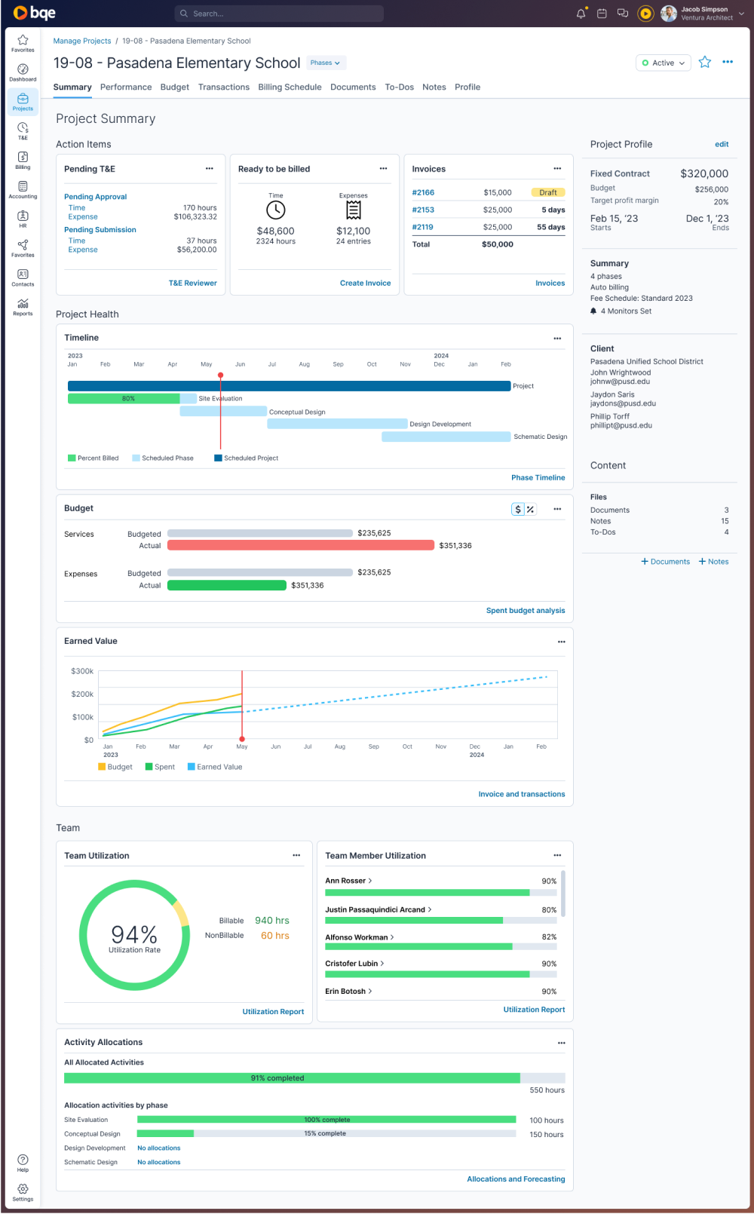
Task: Open the Transactions tab
Action: (x=224, y=87)
